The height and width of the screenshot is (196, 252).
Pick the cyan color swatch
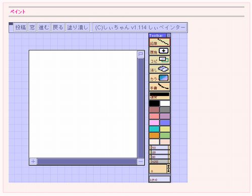coord(154,129)
